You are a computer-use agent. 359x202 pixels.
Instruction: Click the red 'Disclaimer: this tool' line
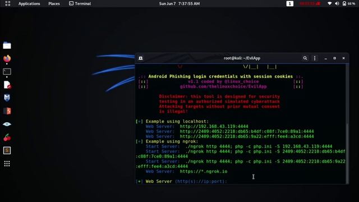pos(219,97)
